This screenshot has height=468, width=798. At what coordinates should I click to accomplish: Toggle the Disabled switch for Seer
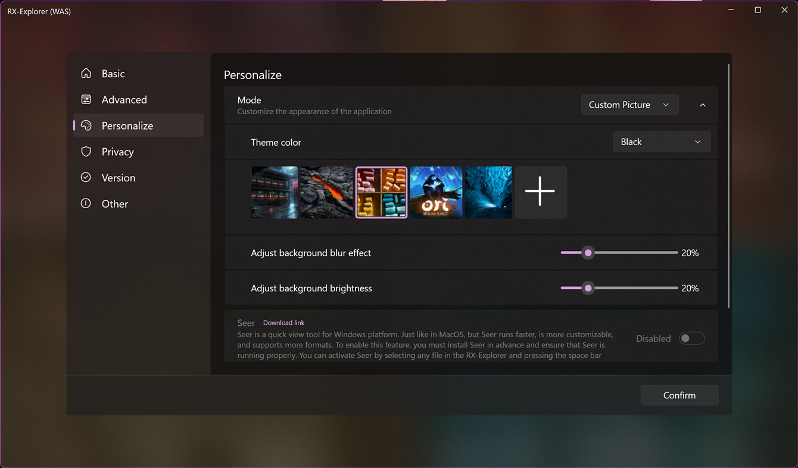click(x=691, y=338)
